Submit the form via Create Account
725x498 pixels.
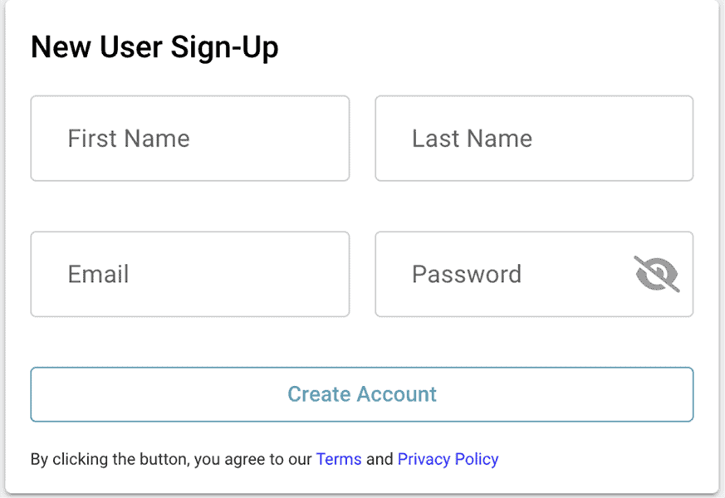(x=362, y=394)
